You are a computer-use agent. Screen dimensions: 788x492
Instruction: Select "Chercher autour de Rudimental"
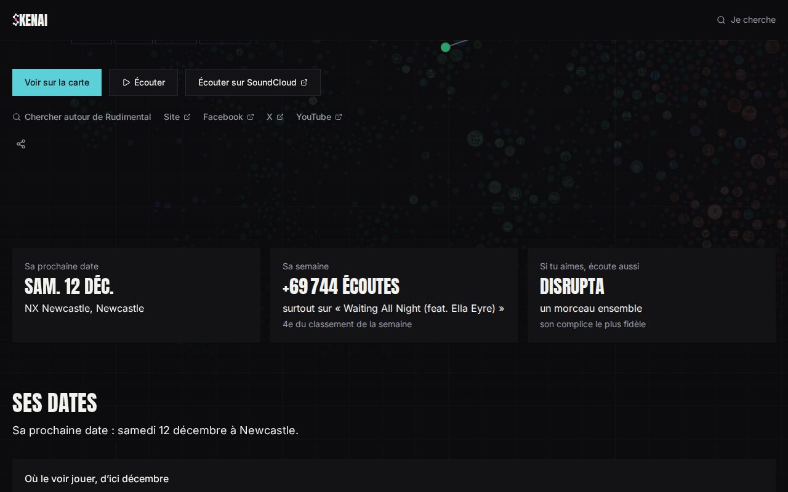click(82, 117)
